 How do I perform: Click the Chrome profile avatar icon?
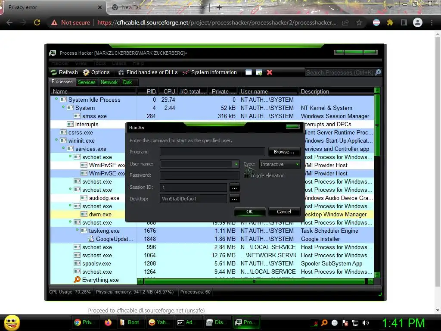click(x=418, y=22)
